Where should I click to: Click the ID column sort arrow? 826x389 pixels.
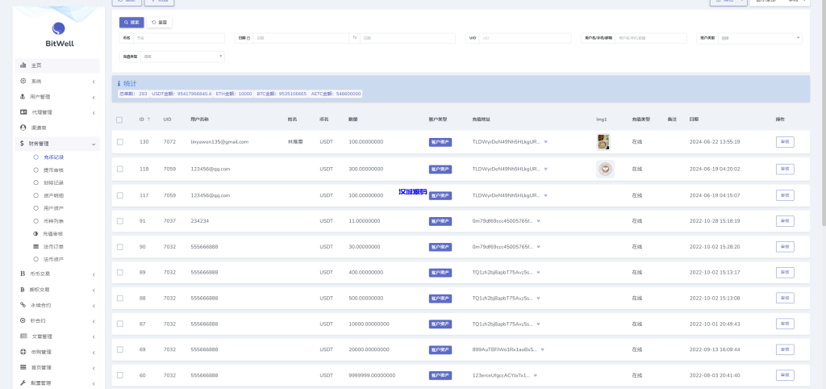point(148,119)
